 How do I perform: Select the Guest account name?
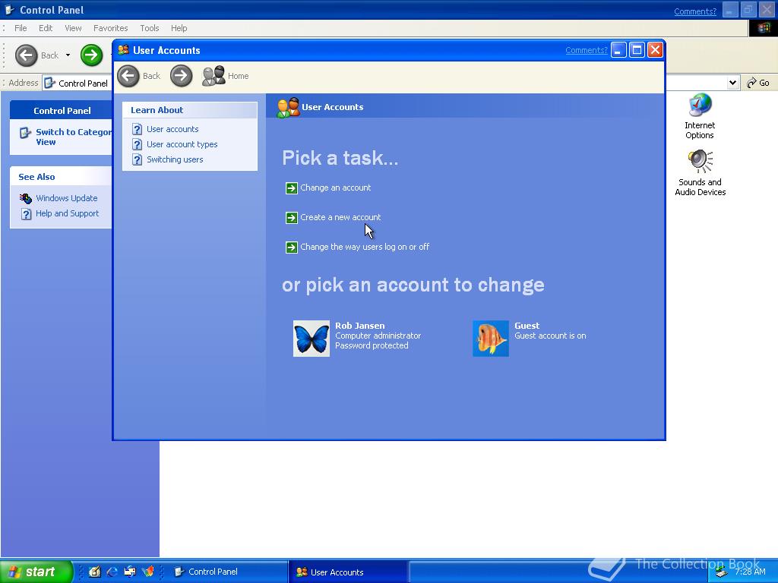[x=527, y=326]
